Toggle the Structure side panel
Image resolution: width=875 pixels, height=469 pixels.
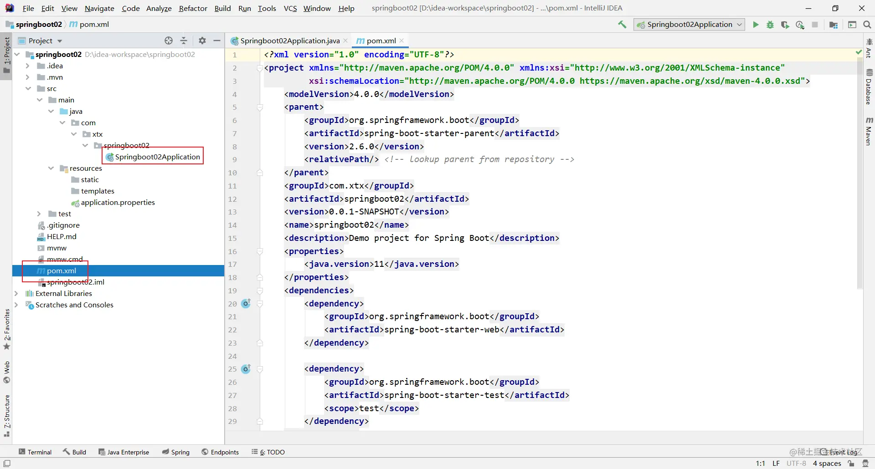6,416
